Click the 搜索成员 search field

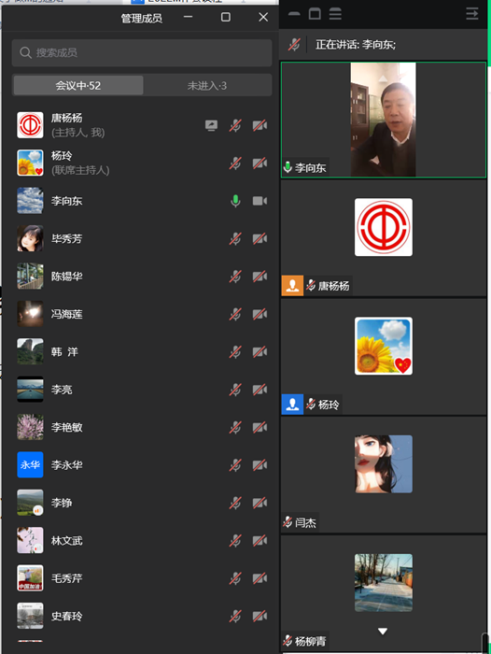[x=142, y=53]
